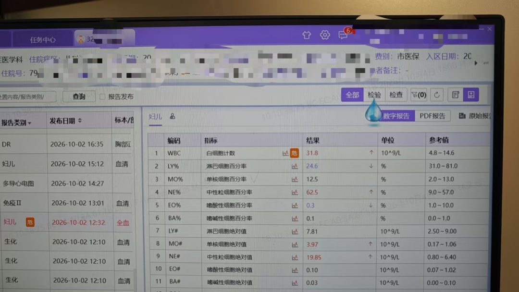Select the 检验 filter tab
Viewport: 519px width, 292px height.
tap(374, 95)
